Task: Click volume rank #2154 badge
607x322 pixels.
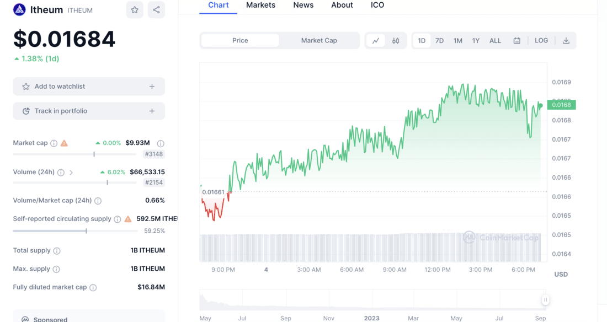Action: point(154,183)
